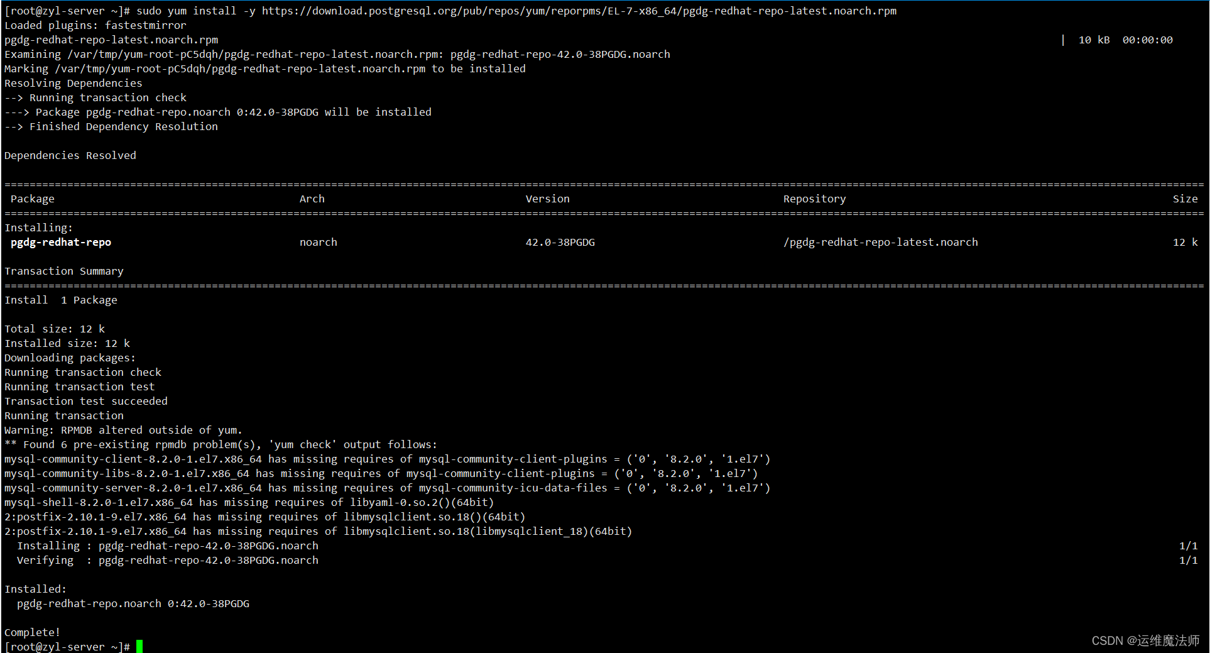Click the bold pgdg-redhat-repo package name
Viewport: 1210px width, 653px height.
click(61, 242)
